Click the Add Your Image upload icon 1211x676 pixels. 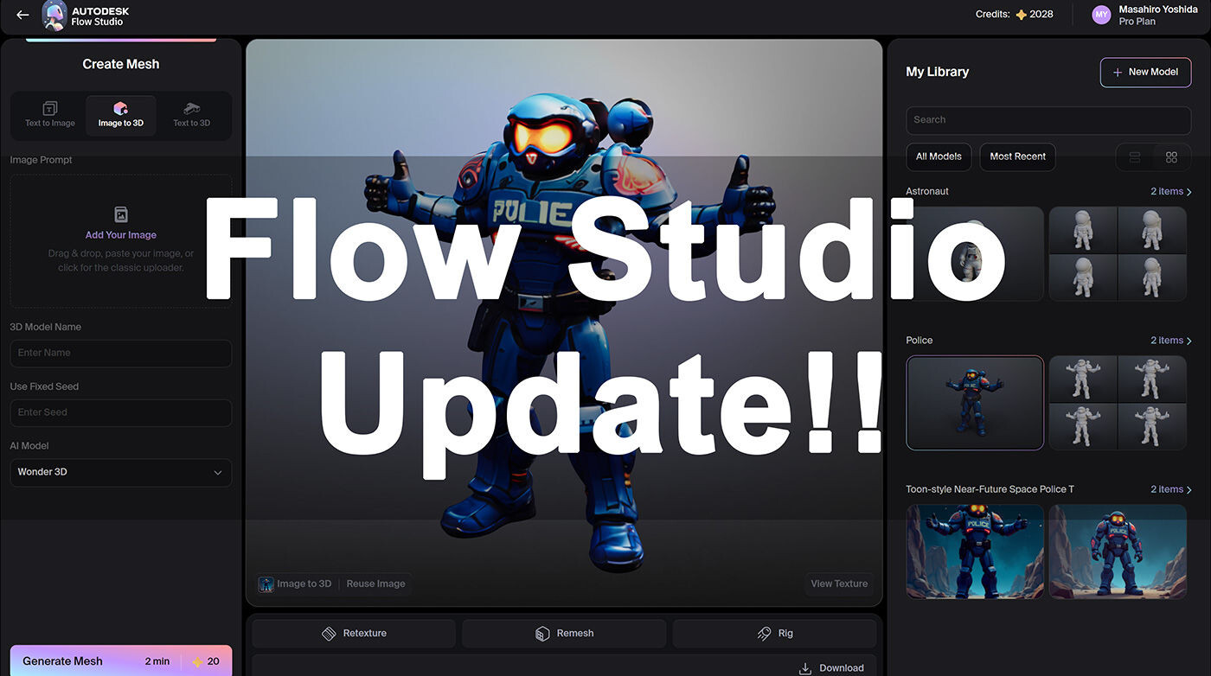(121, 214)
